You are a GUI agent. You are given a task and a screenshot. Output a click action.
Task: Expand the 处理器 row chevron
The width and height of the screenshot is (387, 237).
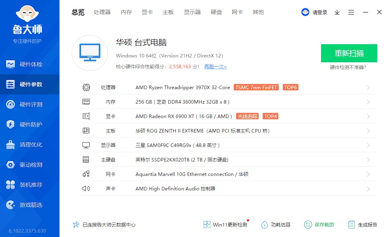coord(368,88)
